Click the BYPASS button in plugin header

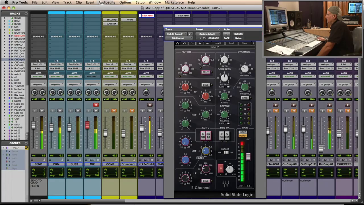click(x=238, y=34)
